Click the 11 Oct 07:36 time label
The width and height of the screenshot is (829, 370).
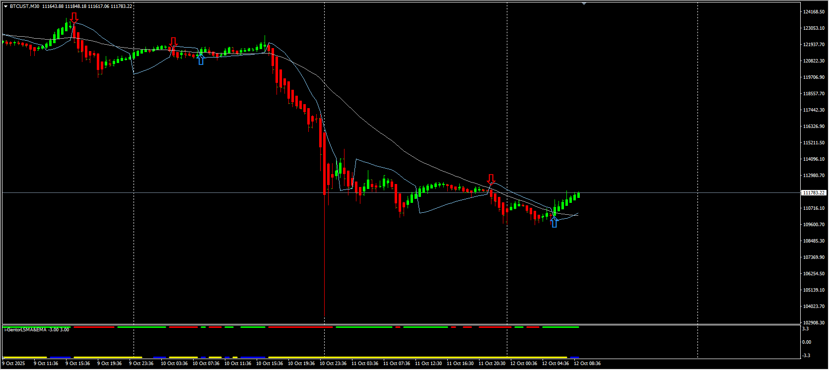[397, 364]
